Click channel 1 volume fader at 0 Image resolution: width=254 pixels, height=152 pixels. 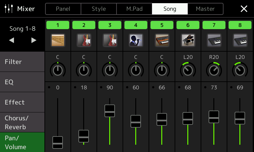coord(58,142)
